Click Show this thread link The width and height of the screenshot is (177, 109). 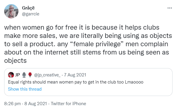(25, 89)
